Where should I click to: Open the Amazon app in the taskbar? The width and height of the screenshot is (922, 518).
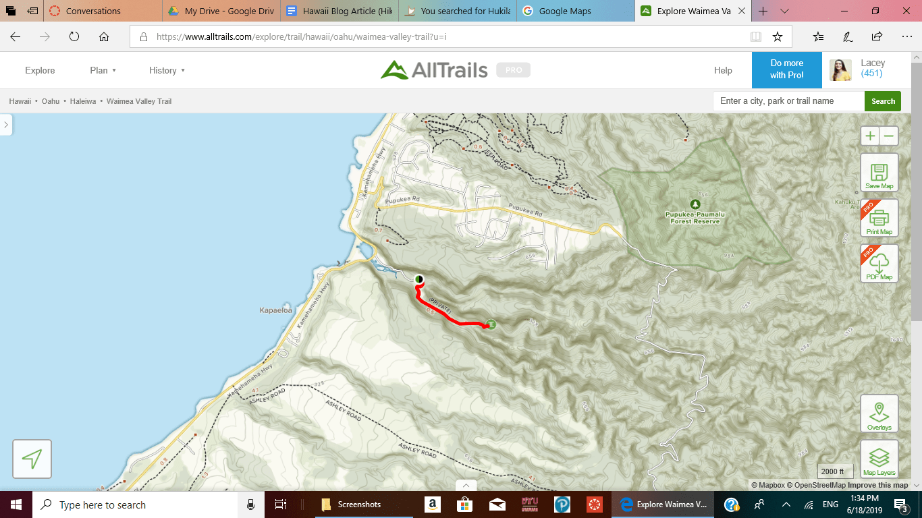(x=433, y=505)
